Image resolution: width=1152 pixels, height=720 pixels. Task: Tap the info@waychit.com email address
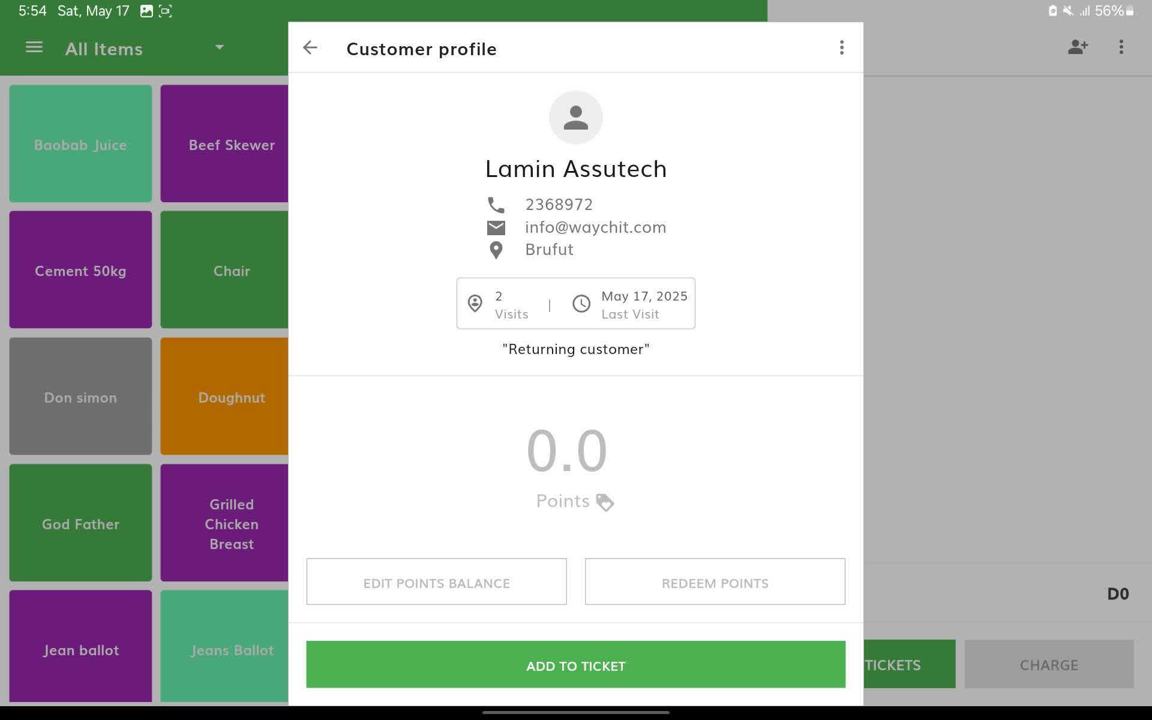[x=595, y=227]
